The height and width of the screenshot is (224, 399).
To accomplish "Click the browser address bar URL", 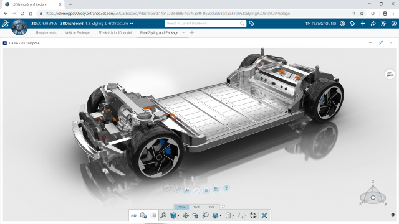I will [168, 14].
